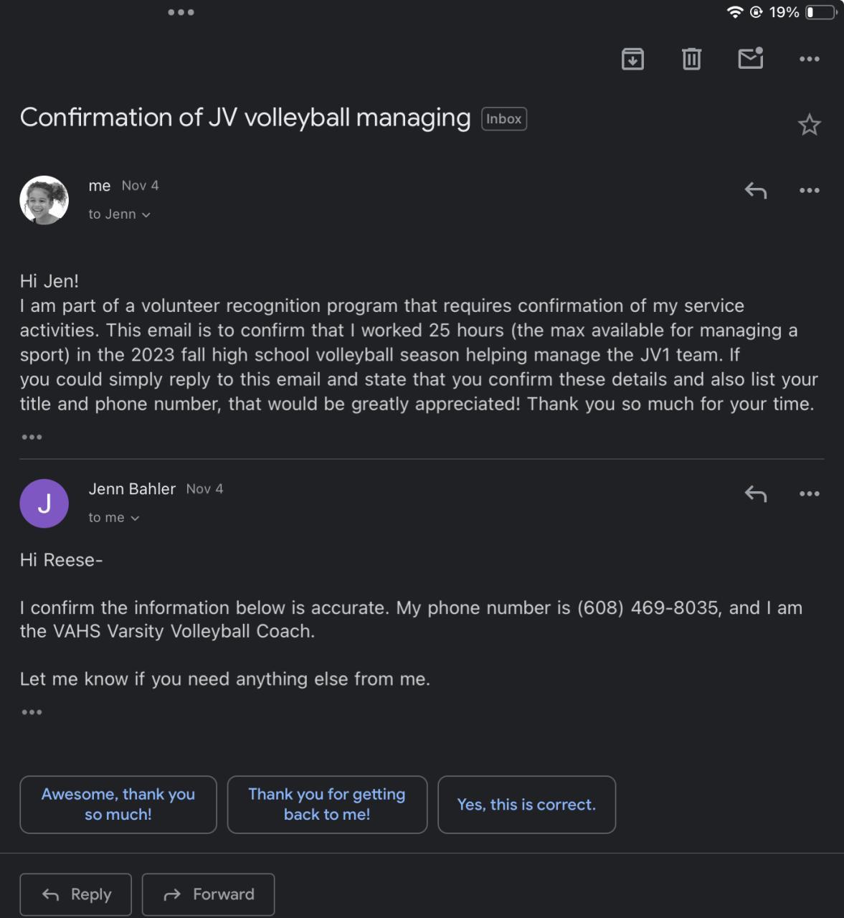This screenshot has width=844, height=918.
Task: Show trimmed content in first message
Action: click(32, 437)
